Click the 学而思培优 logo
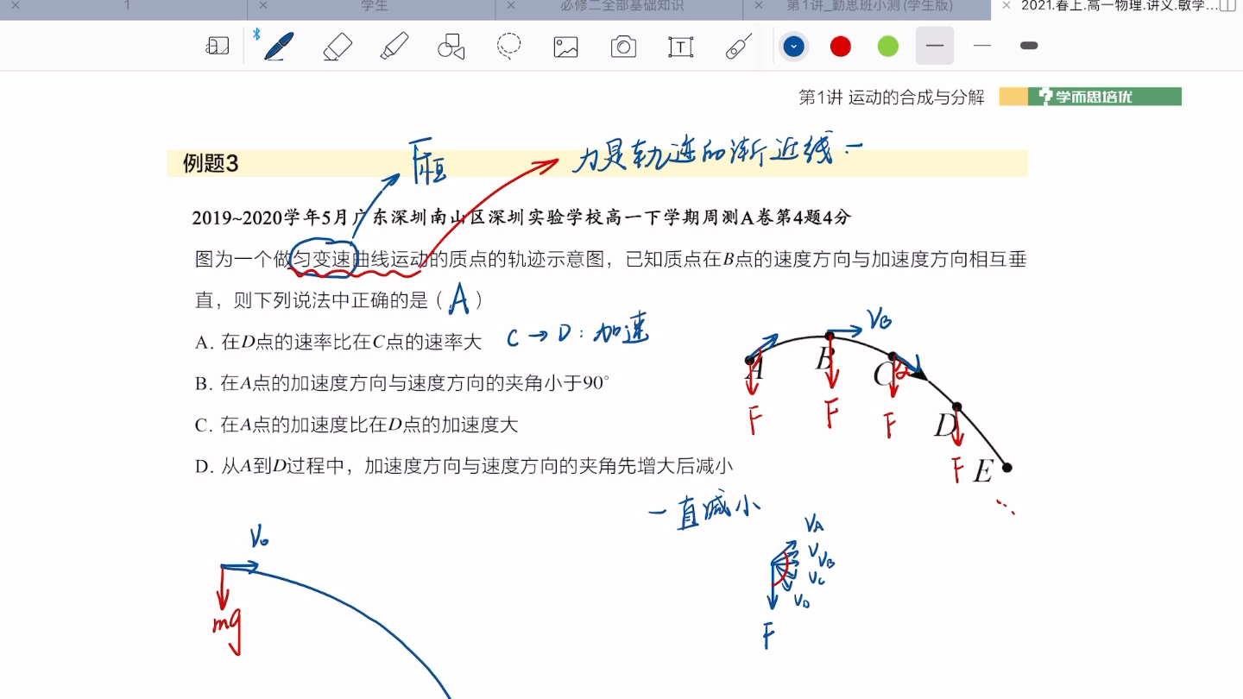The height and width of the screenshot is (699, 1243). click(x=1090, y=97)
